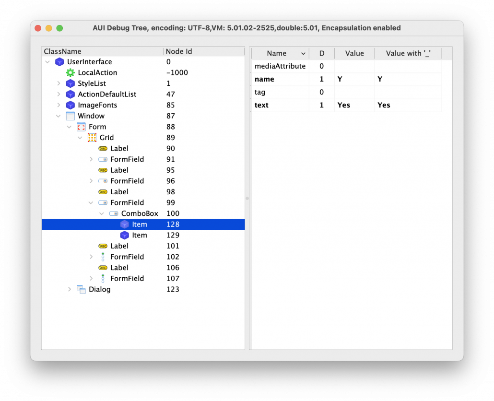The height and width of the screenshot is (401, 494).
Task: Click the Window node icon
Action: pos(70,116)
